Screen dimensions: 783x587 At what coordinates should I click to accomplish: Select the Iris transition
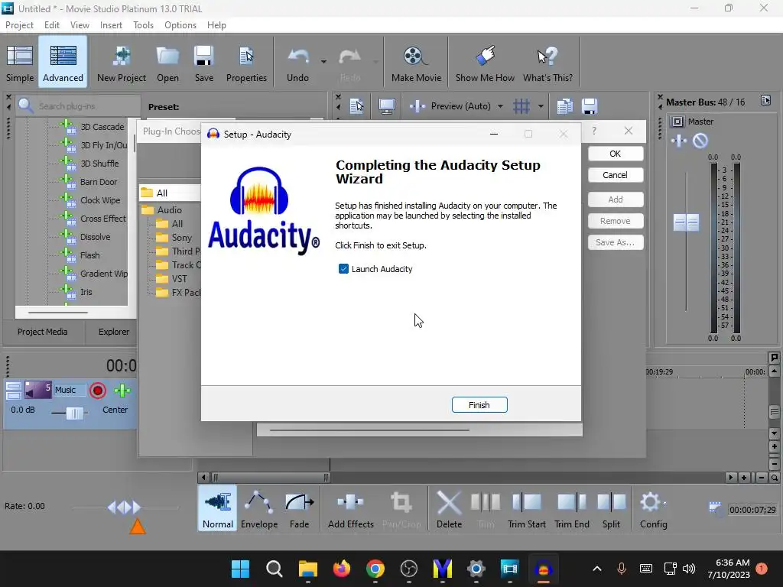86,292
